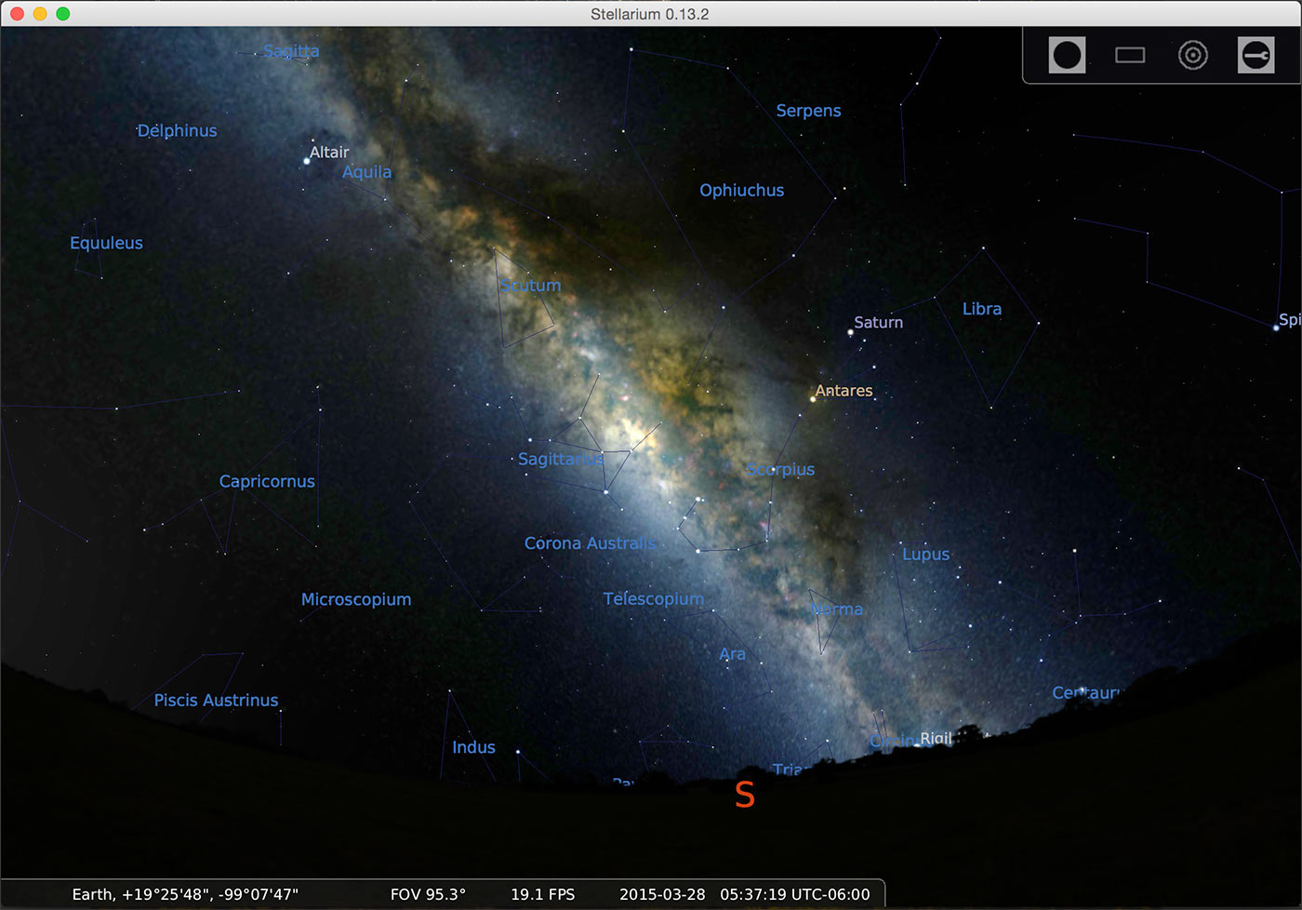Toggle the ocular view icon

(x=1067, y=55)
